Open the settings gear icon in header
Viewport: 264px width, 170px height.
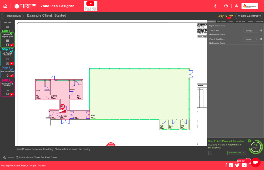pyautogui.click(x=236, y=6)
